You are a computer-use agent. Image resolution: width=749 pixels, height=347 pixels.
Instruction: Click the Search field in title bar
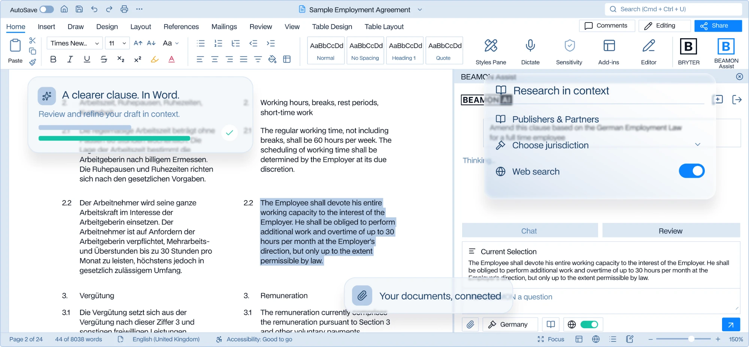click(x=673, y=9)
